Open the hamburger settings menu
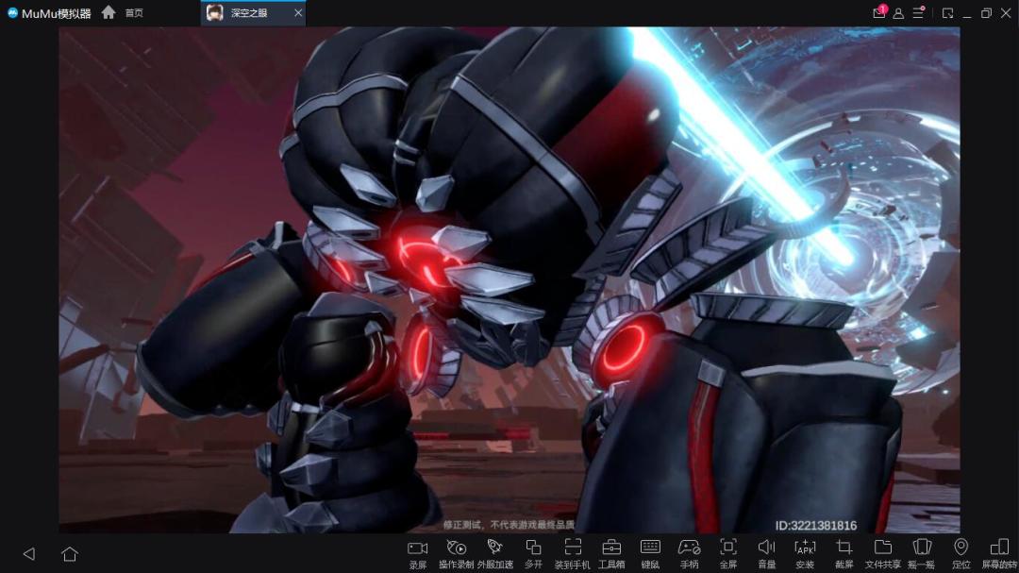 (918, 12)
